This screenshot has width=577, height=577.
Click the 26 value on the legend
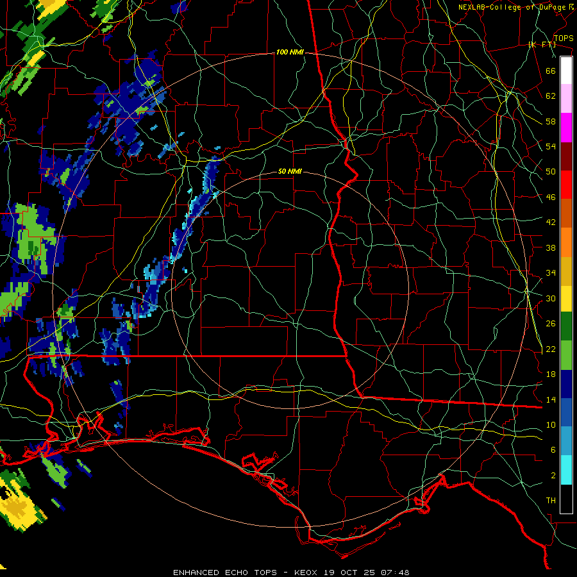[x=551, y=324]
